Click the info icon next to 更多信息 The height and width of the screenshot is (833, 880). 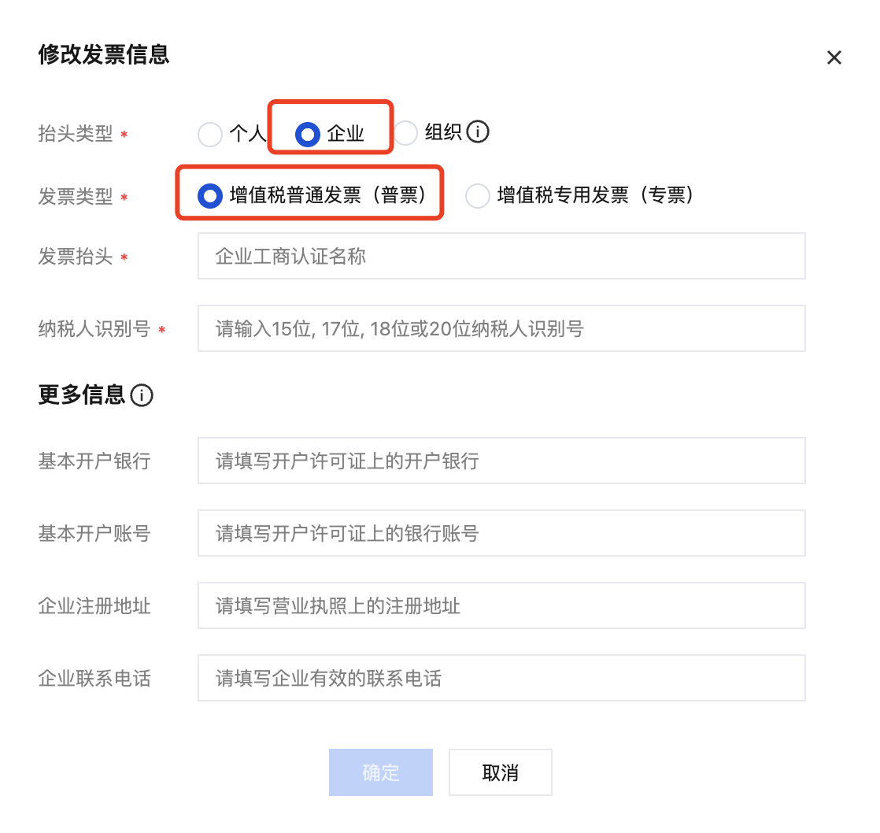tap(142, 395)
